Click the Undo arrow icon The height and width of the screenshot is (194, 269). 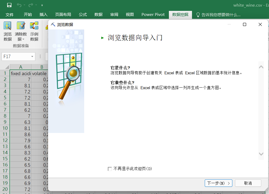click(x=19, y=5)
